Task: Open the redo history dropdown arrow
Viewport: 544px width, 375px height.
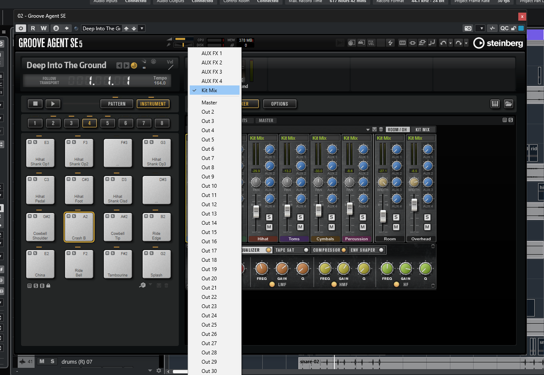Action: [466, 43]
